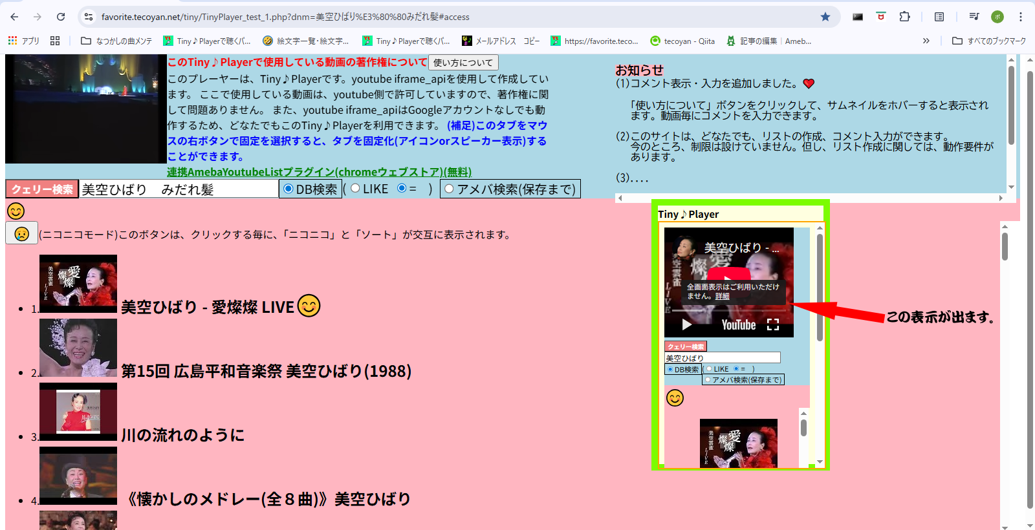1035x530 pixels.
Task: Open the Chrome profile avatar
Action: 997,17
